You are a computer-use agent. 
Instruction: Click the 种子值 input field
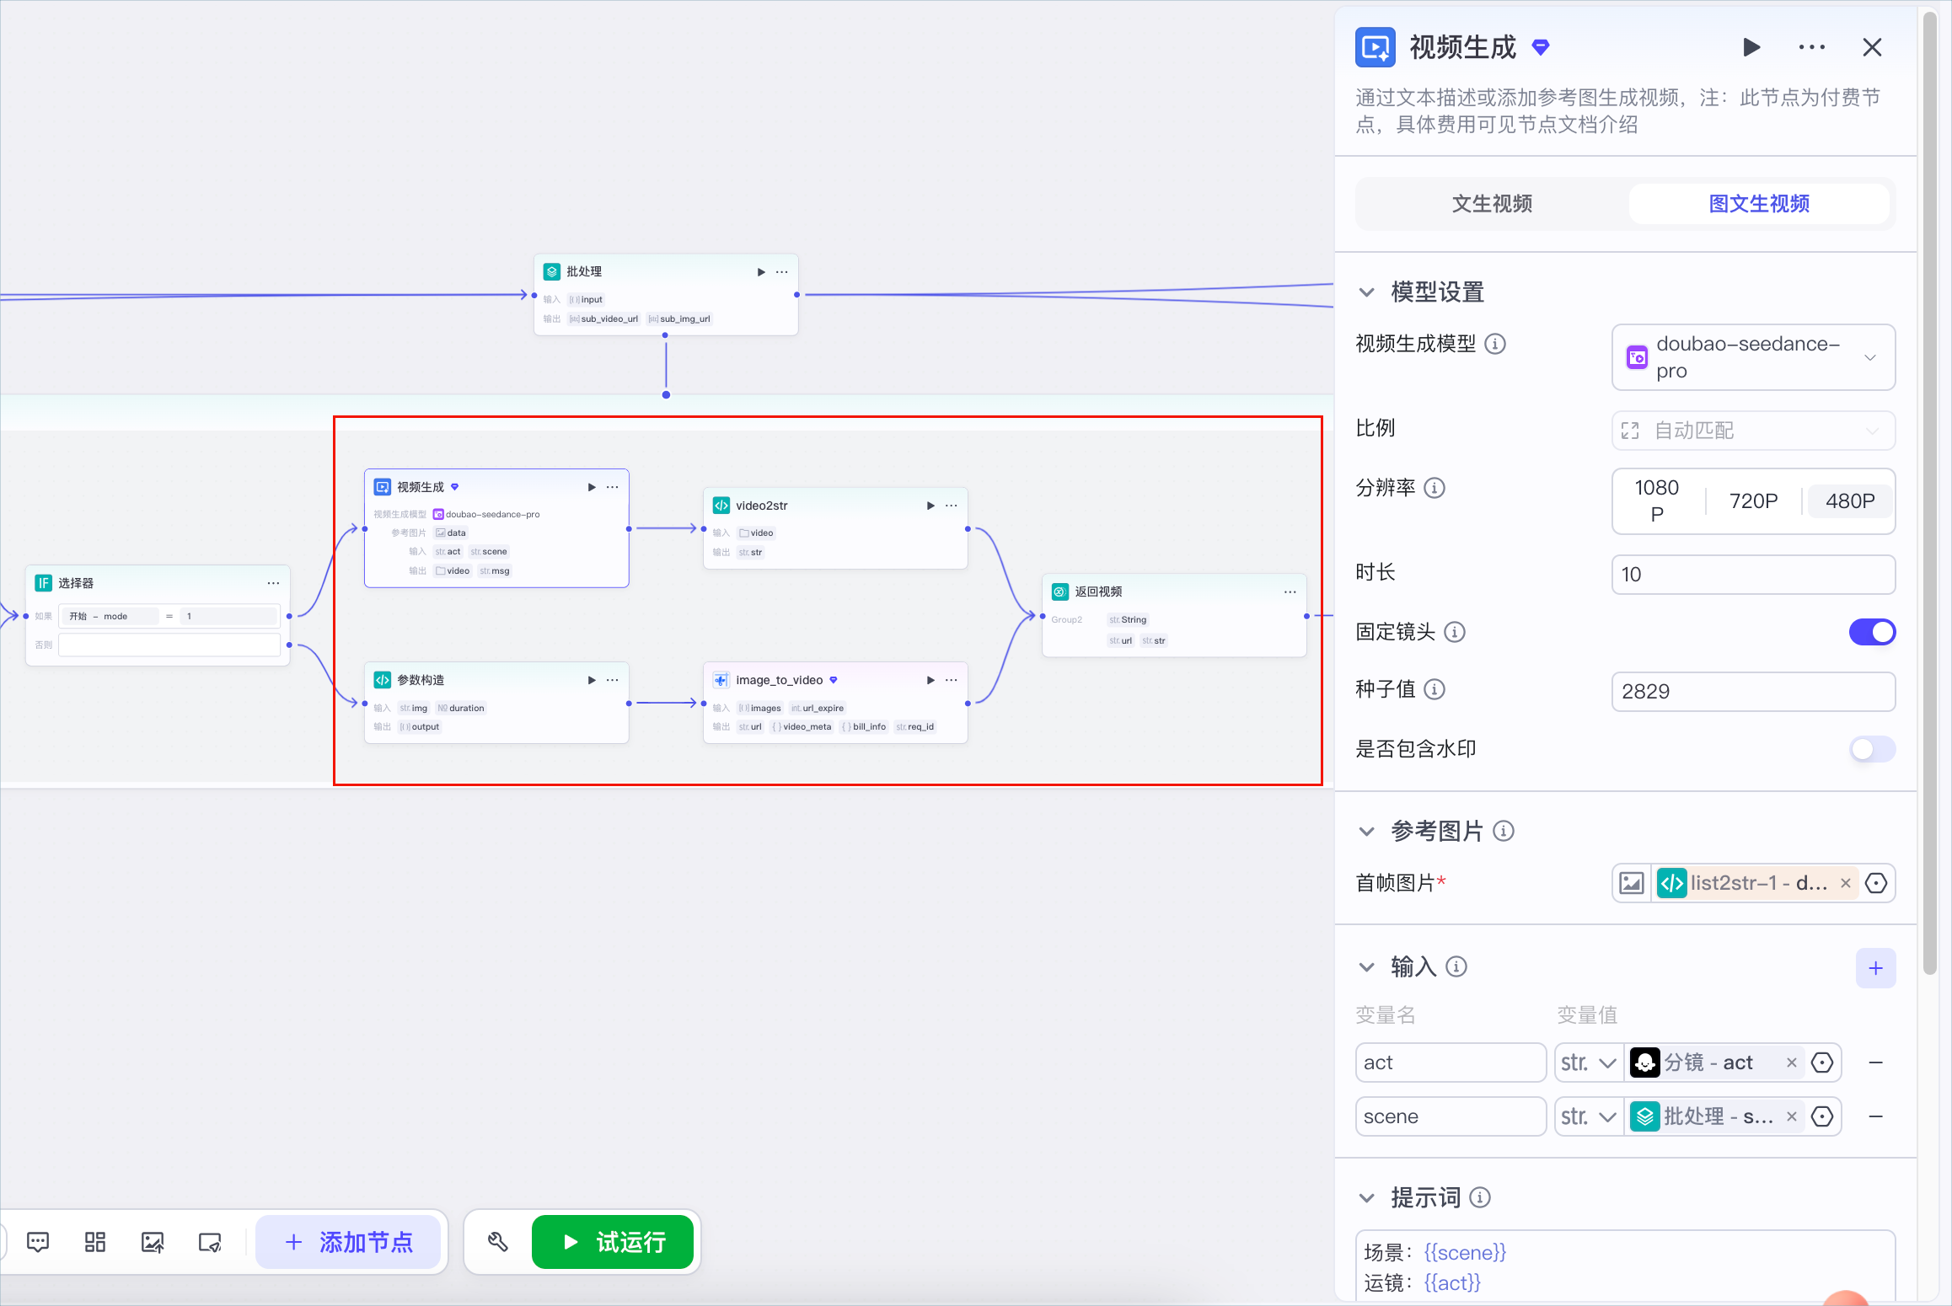click(x=1753, y=692)
